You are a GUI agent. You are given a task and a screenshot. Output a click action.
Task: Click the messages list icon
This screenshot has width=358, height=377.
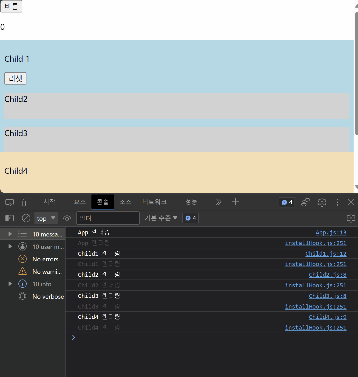click(x=23, y=234)
